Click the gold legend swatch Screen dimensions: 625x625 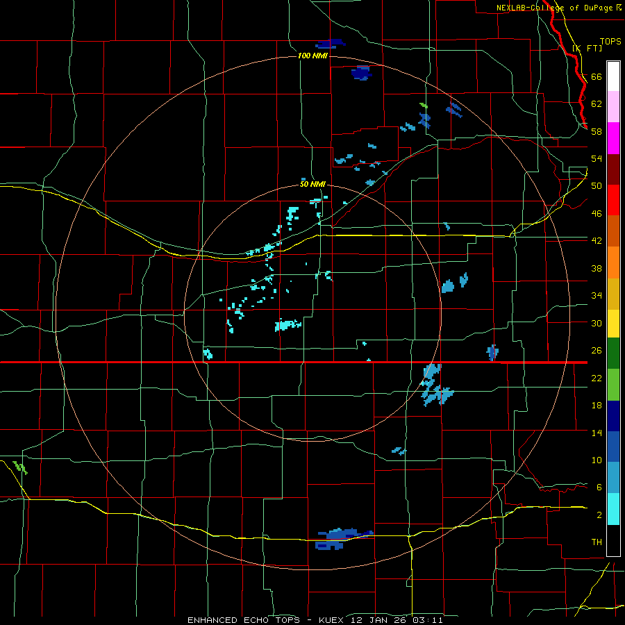point(613,294)
